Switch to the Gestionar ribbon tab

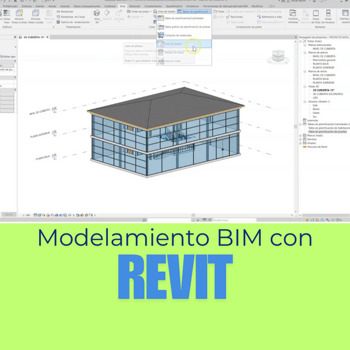135,6
